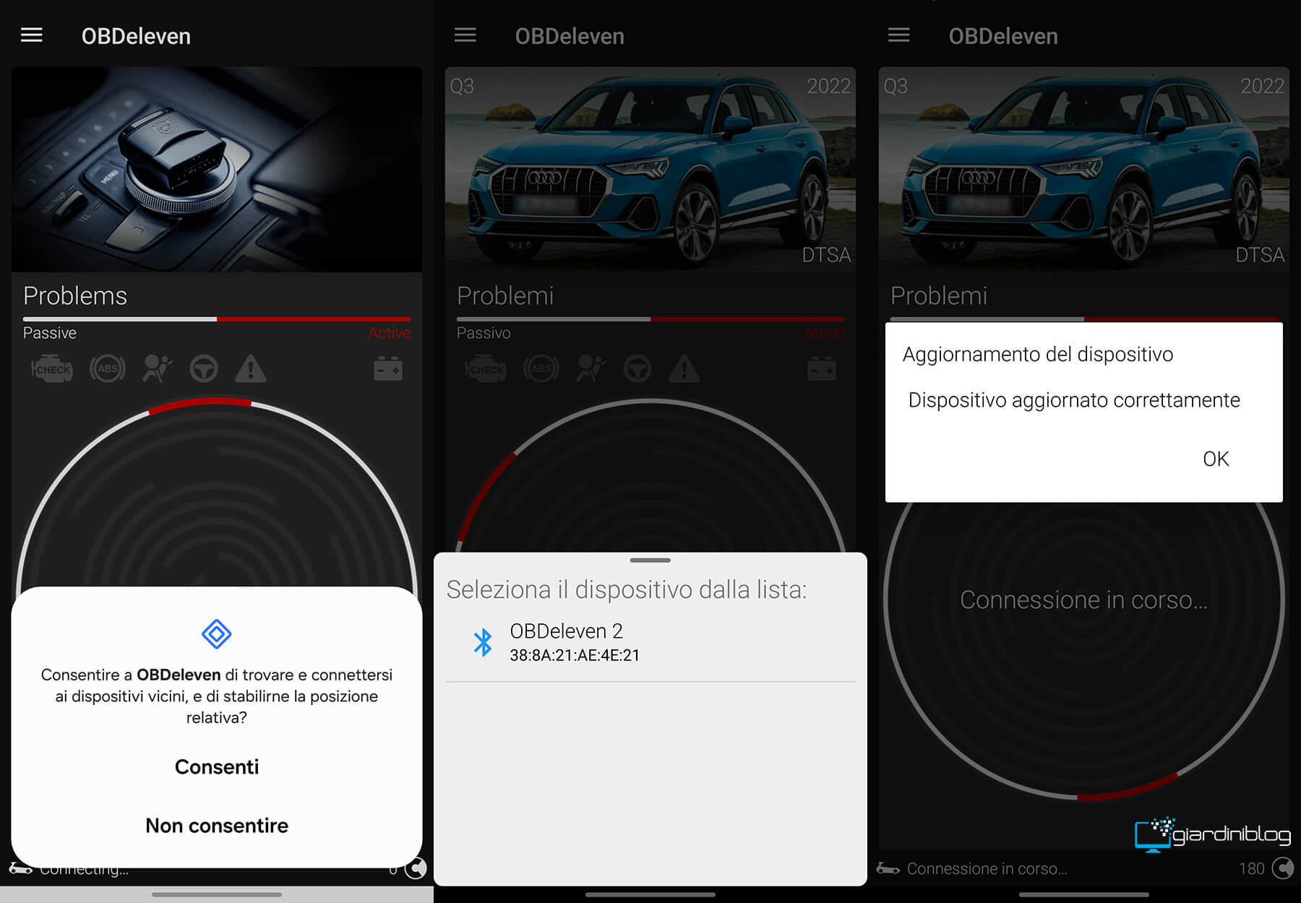This screenshot has width=1301, height=903.
Task: Tap Problems heading in left screen
Action: click(75, 295)
